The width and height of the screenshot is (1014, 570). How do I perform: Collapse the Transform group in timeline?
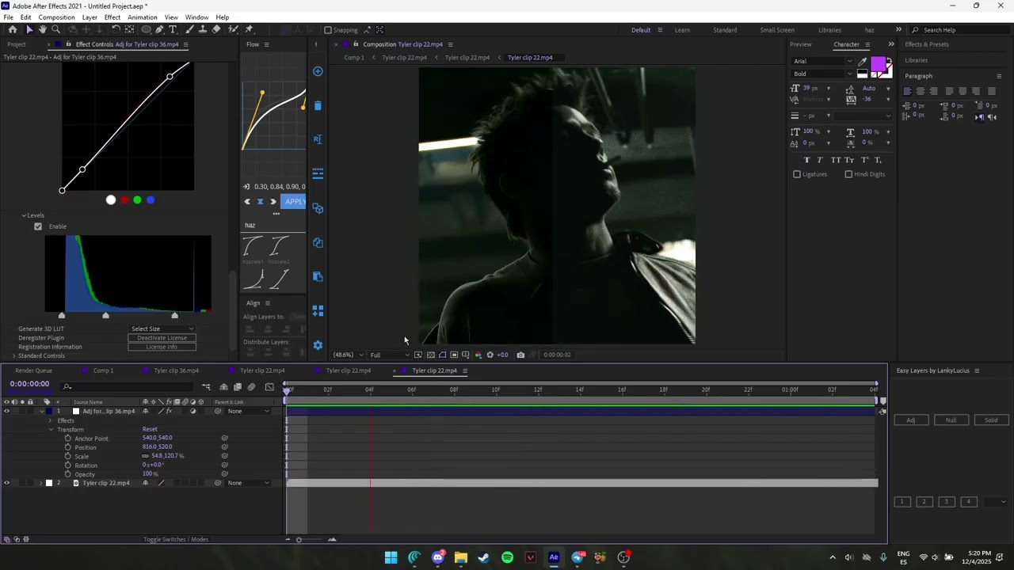[x=51, y=430]
